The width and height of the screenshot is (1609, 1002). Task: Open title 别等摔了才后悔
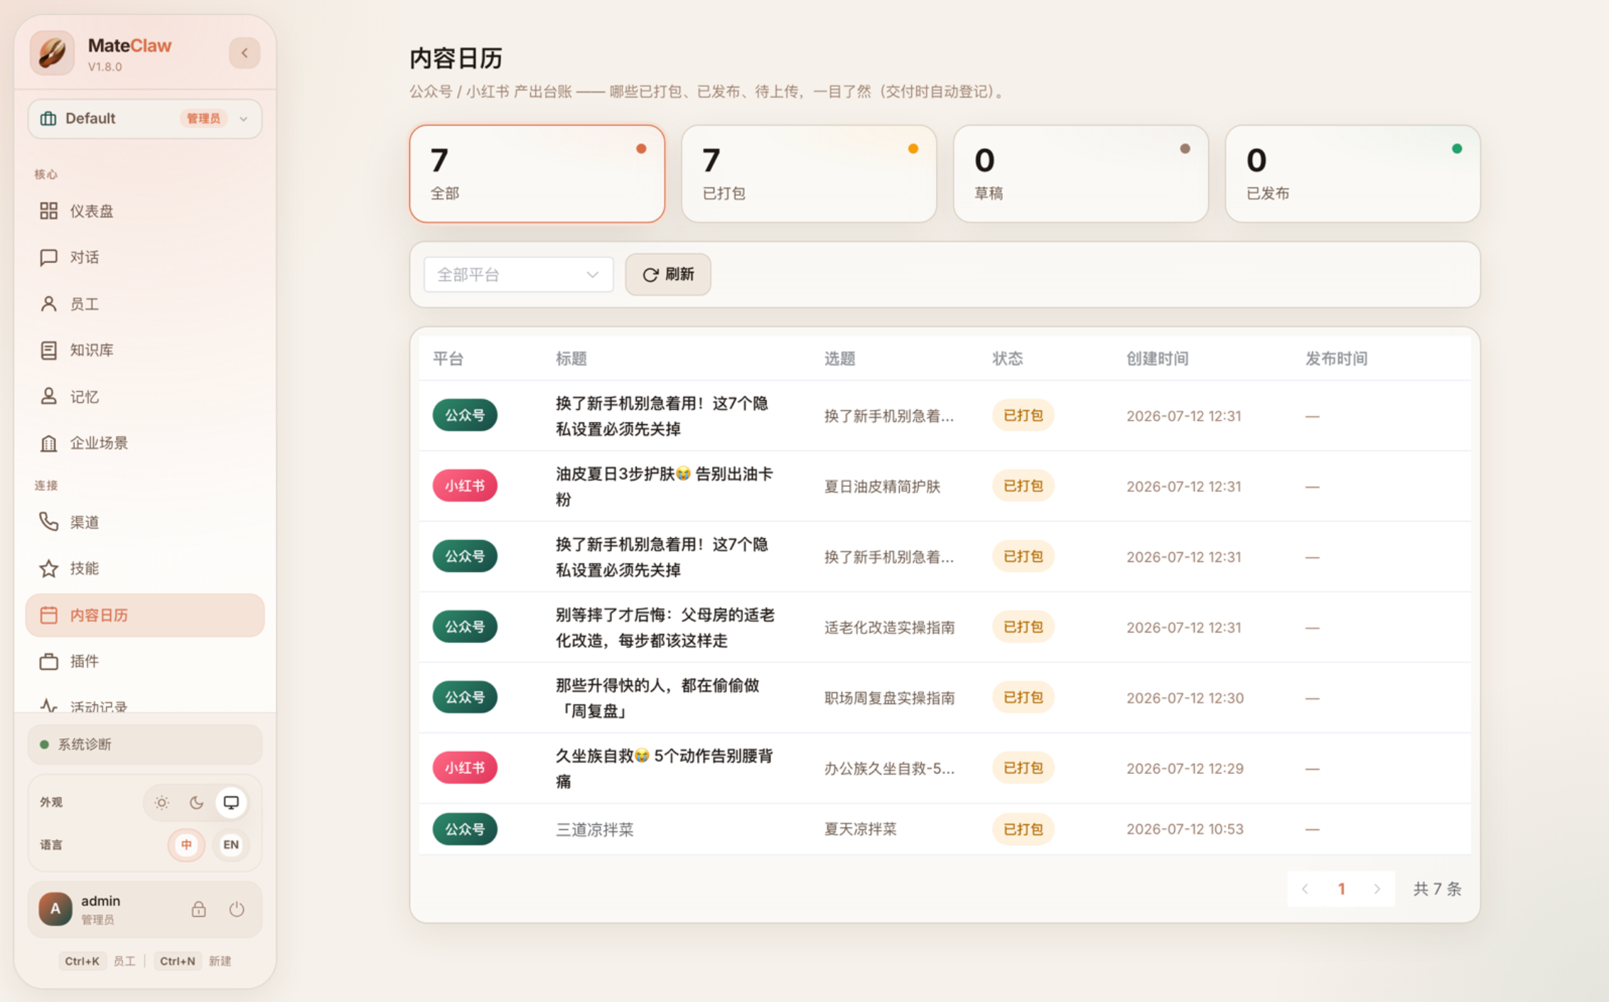665,627
